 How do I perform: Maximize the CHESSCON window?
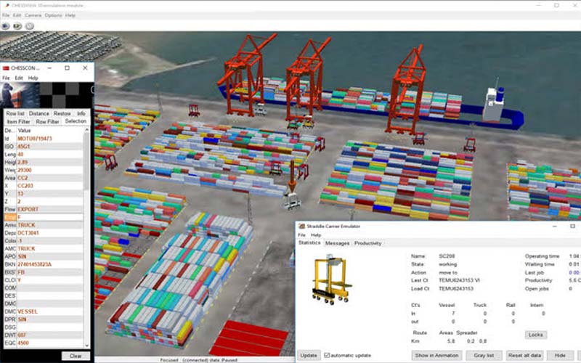[67, 68]
